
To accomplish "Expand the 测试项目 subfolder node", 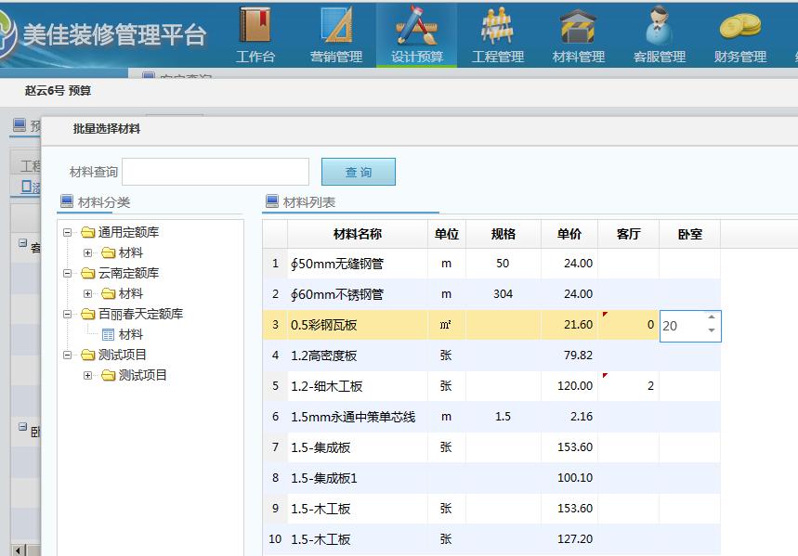I will (x=88, y=375).
